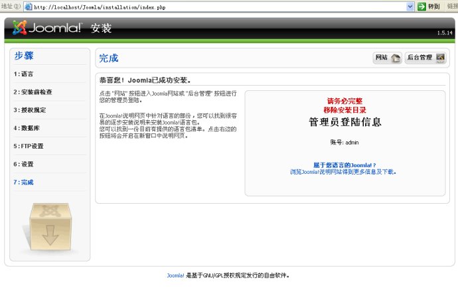Image resolution: width=458 pixels, height=294 pixels.
Task: Click the 地址(D) address label
Action: (11, 6)
